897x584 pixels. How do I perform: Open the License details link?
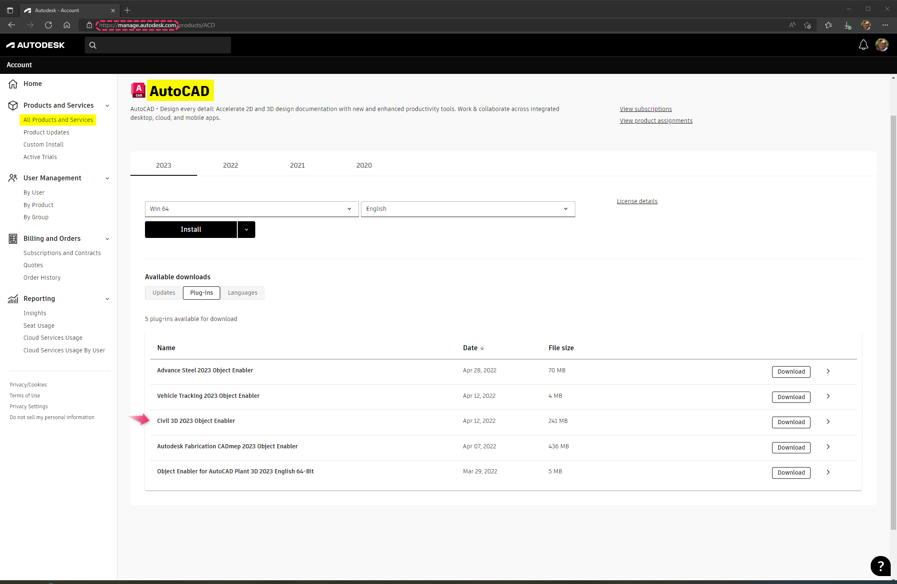[x=637, y=201]
